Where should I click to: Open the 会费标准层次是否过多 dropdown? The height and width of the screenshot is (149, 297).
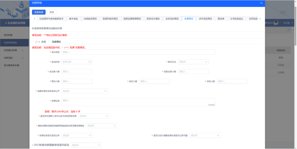coord(77,135)
